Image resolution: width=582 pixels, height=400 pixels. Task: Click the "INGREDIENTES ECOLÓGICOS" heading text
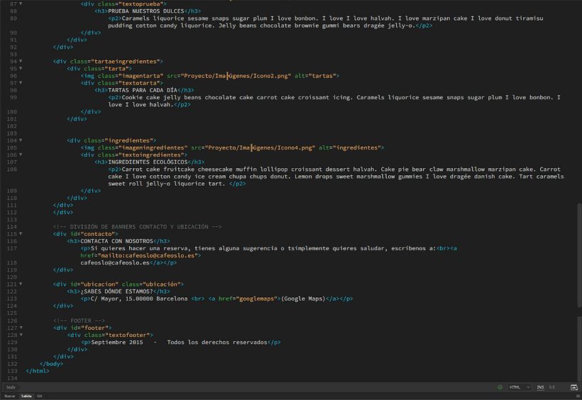[x=148, y=162]
